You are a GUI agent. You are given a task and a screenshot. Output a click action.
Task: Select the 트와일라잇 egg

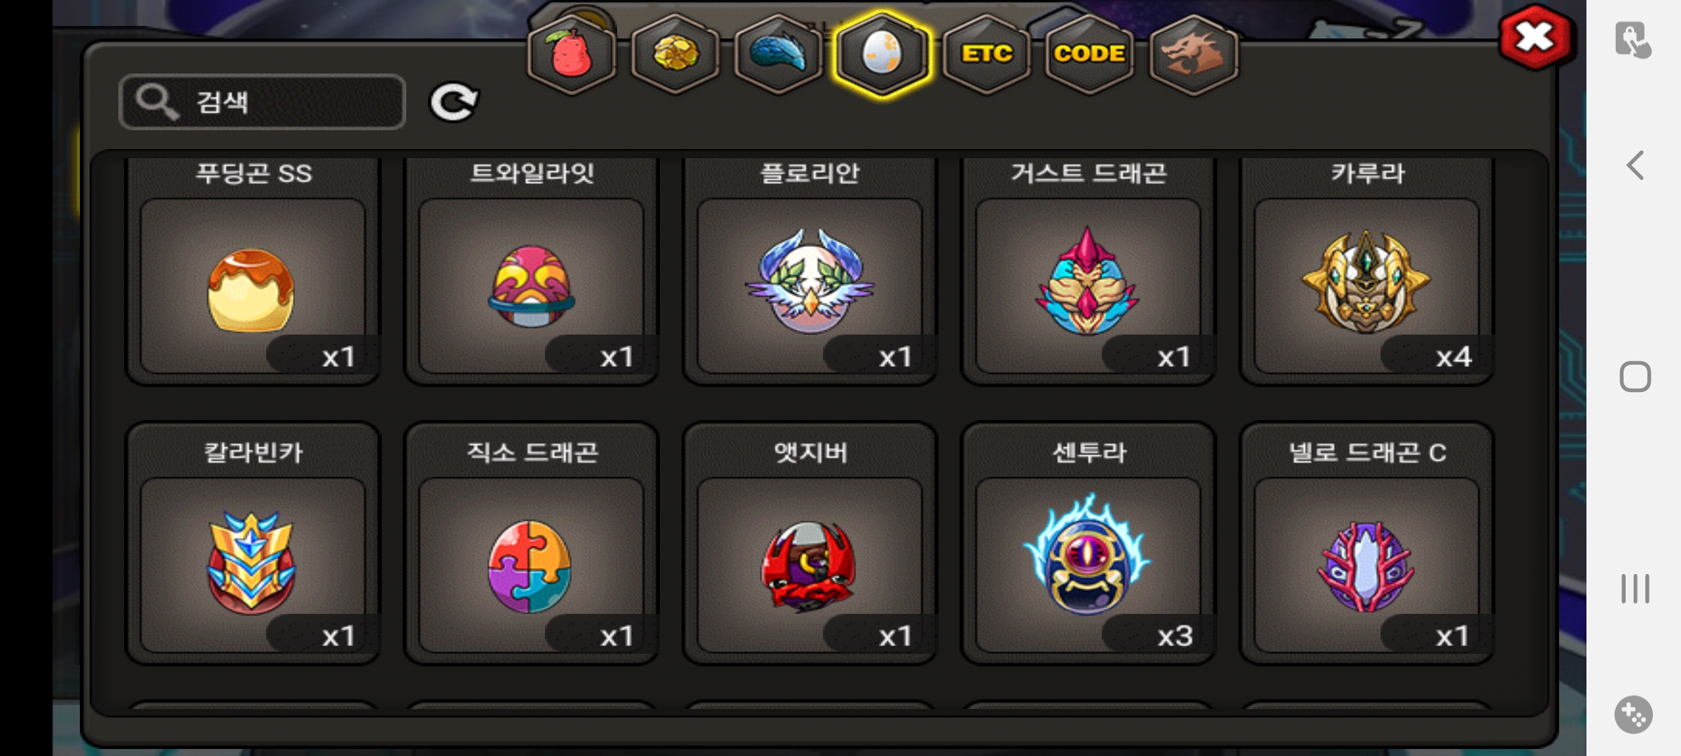[532, 272]
